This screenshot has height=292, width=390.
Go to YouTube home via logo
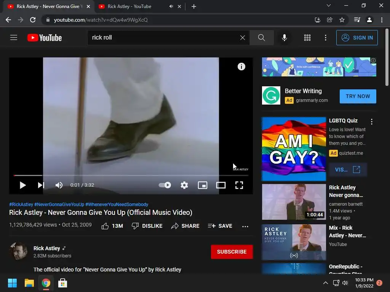(x=45, y=38)
